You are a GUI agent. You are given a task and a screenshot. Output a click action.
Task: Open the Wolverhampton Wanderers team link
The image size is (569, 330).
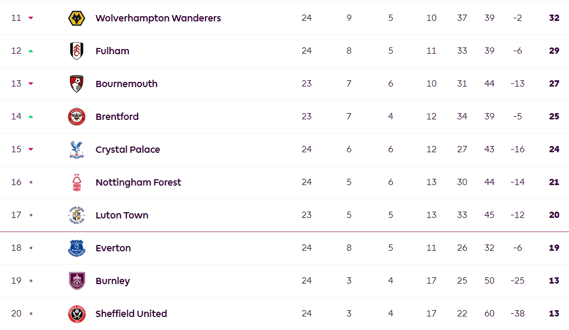[158, 18]
